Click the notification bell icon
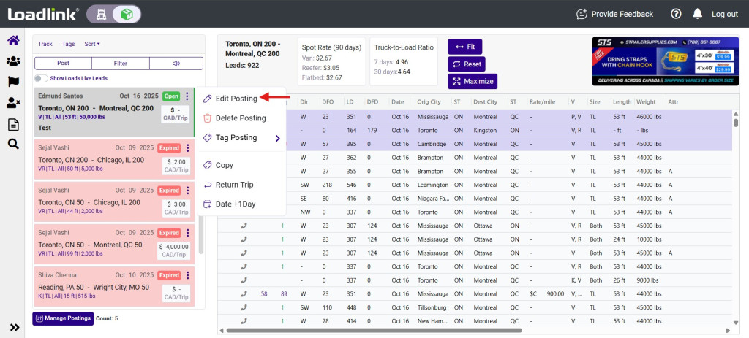 pos(697,14)
